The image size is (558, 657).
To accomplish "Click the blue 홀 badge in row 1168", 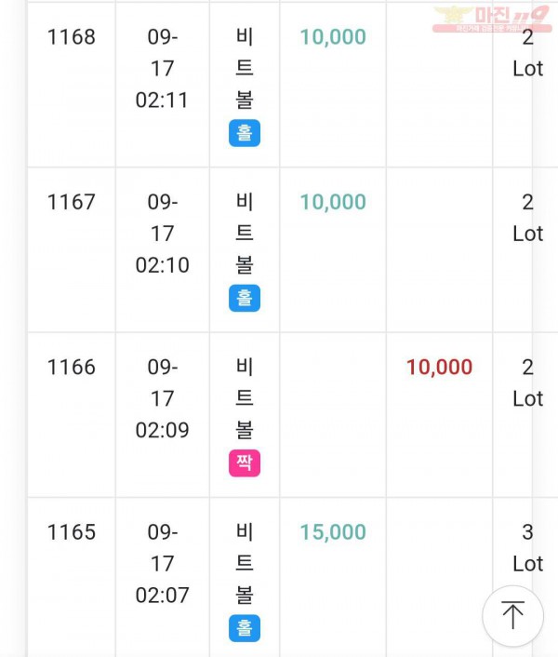I will click(245, 133).
